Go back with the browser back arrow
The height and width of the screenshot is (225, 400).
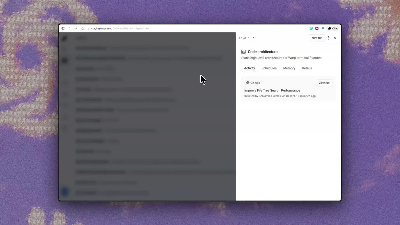pyautogui.click(x=69, y=29)
